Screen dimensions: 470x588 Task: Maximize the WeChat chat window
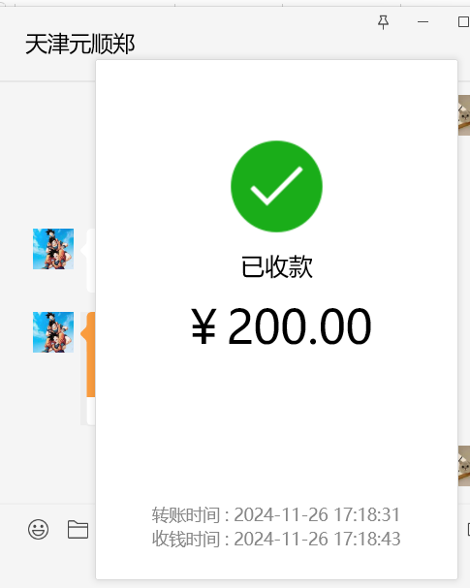[x=464, y=22]
